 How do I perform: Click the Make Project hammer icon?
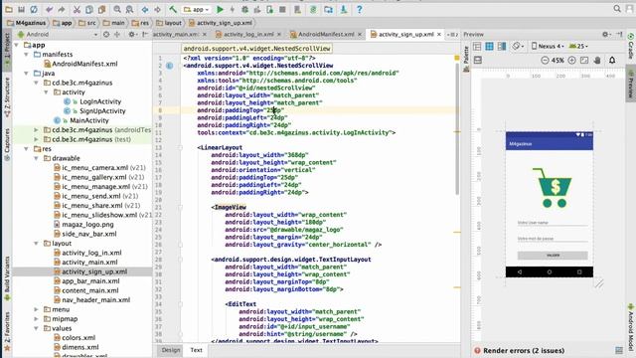point(173,9)
